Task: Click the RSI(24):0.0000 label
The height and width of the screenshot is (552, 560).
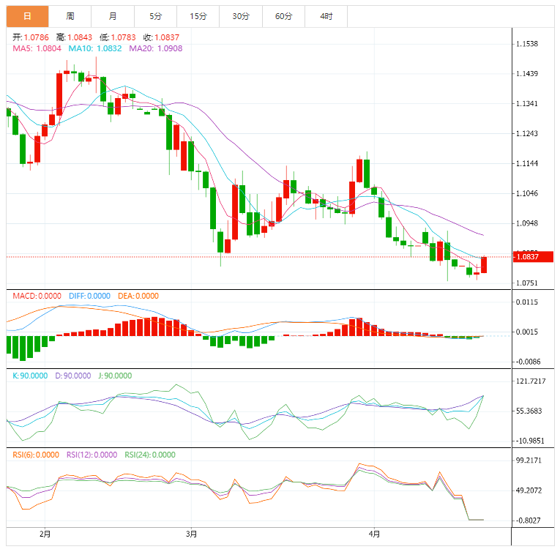Action: (x=150, y=455)
